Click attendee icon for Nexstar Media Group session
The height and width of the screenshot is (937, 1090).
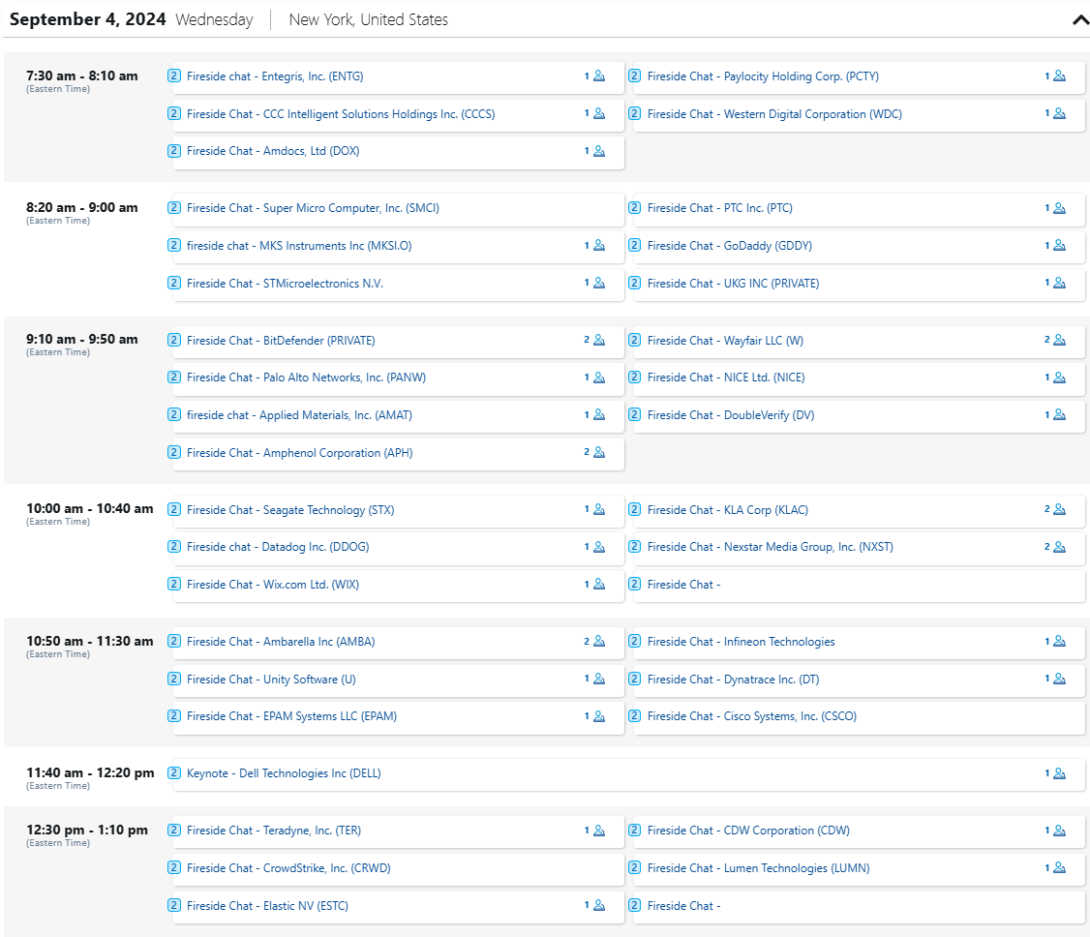coord(1059,547)
